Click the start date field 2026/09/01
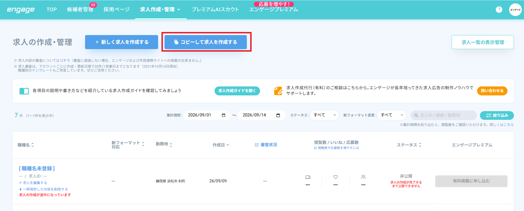Viewport: 524px width, 211px height. click(x=206, y=115)
